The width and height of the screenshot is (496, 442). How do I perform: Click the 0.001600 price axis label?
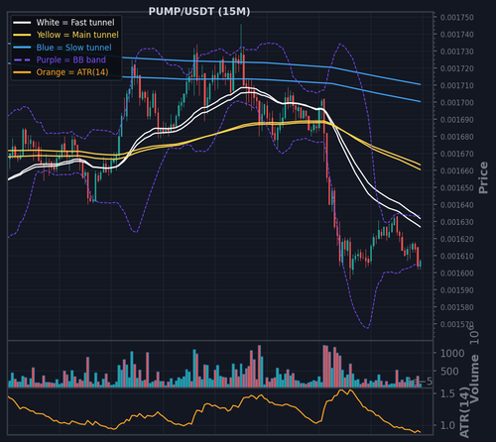point(457,274)
